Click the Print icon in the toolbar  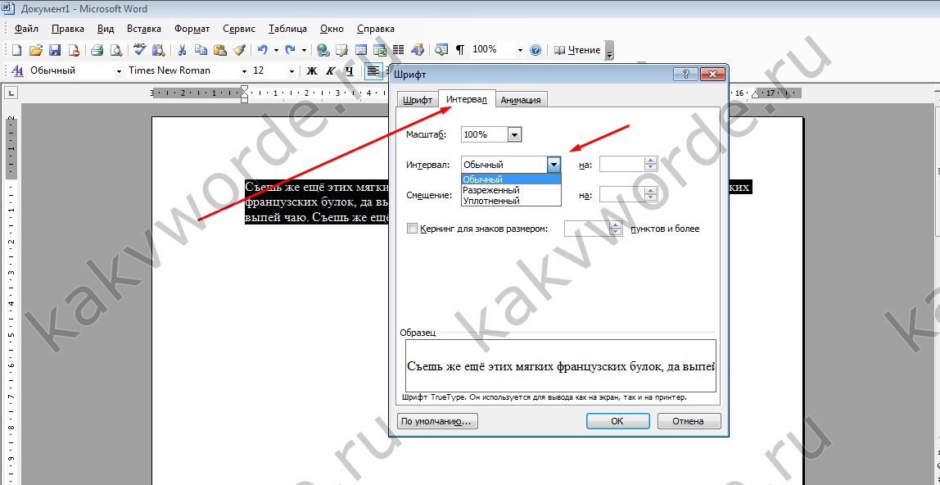click(x=97, y=50)
